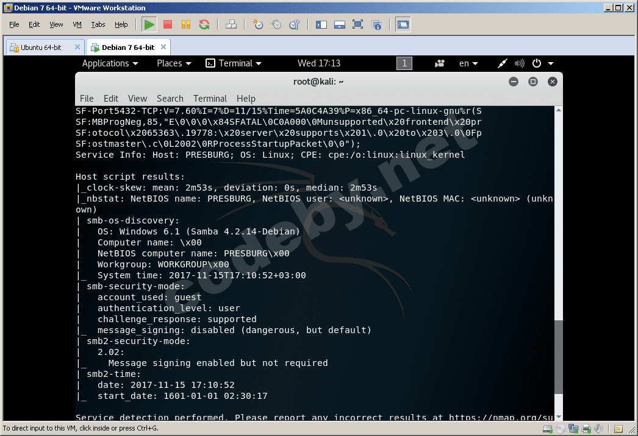
Task: Restart guest with the red-green arrows icon
Action: [x=204, y=25]
